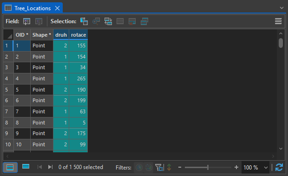
Task: Go to first record arrow
Action: pyautogui.click(x=39, y=167)
